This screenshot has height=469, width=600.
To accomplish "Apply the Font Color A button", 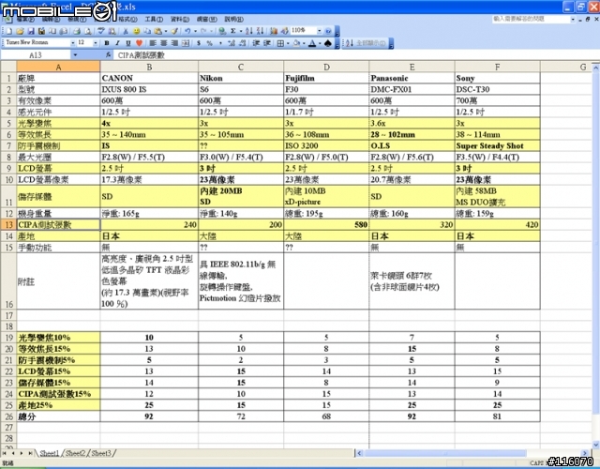I will [312, 43].
